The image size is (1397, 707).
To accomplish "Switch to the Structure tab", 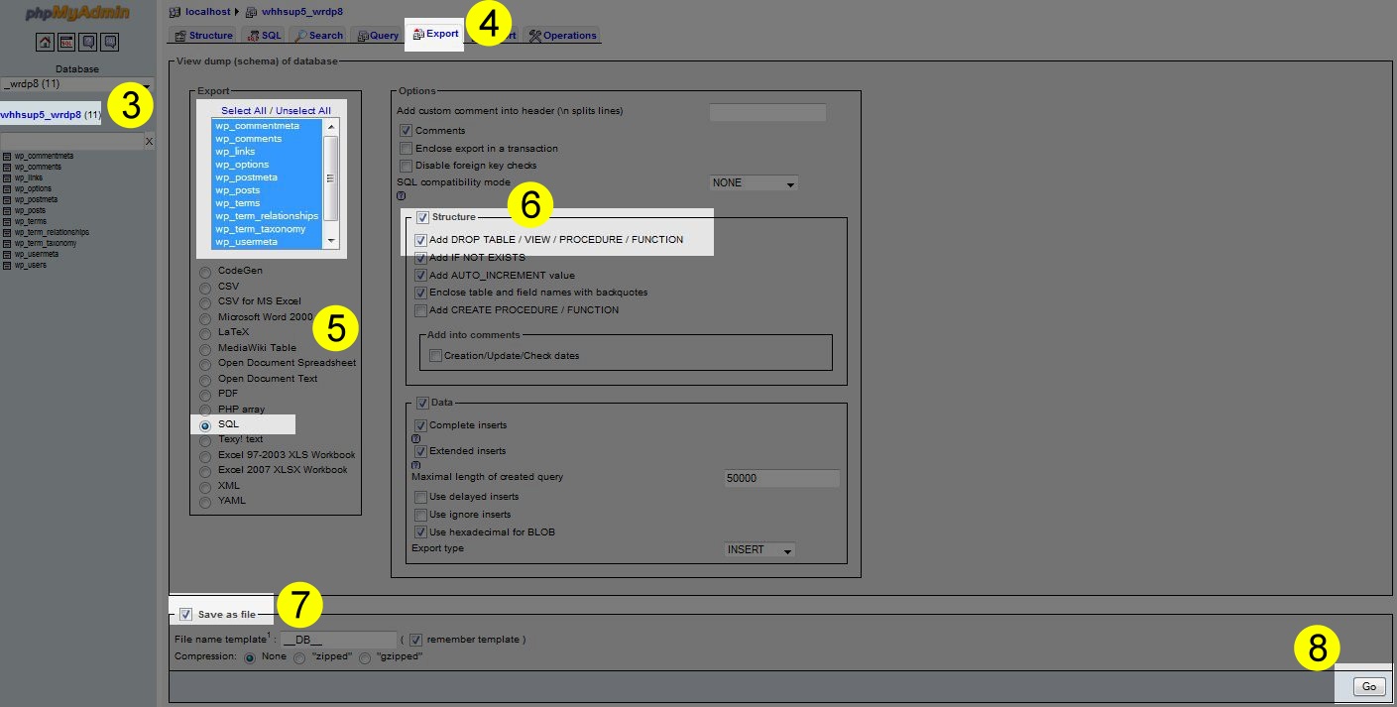I will [x=203, y=36].
